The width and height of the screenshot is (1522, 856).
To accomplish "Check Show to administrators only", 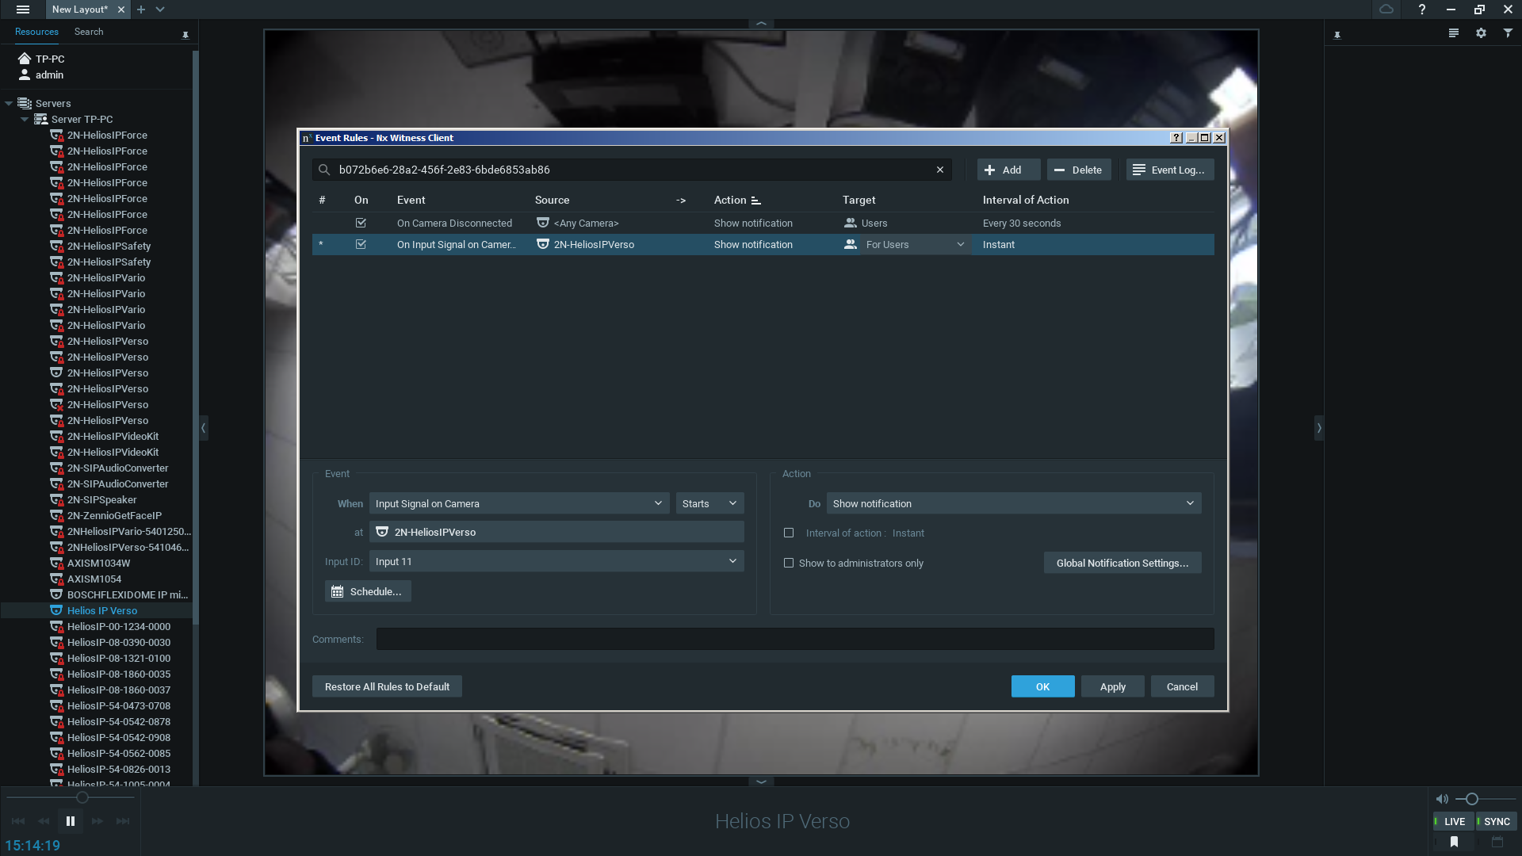I will coord(789,564).
